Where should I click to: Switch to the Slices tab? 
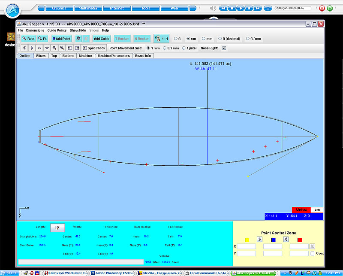(x=41, y=56)
